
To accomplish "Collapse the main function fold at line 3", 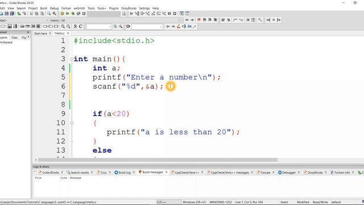I will (72, 59).
